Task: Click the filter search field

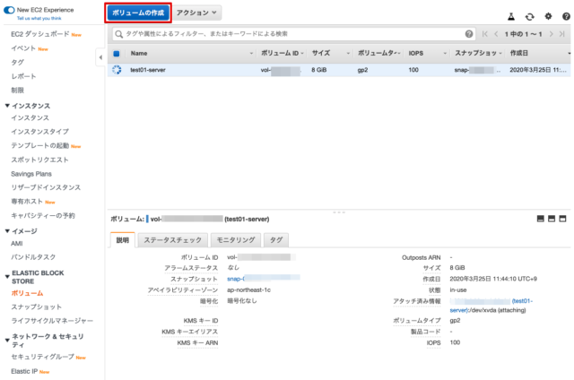Action: coord(293,34)
